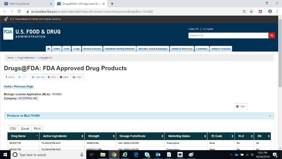This screenshot has width=282, height=159.
Task: Click the red FDA search button
Action: click(x=272, y=36)
